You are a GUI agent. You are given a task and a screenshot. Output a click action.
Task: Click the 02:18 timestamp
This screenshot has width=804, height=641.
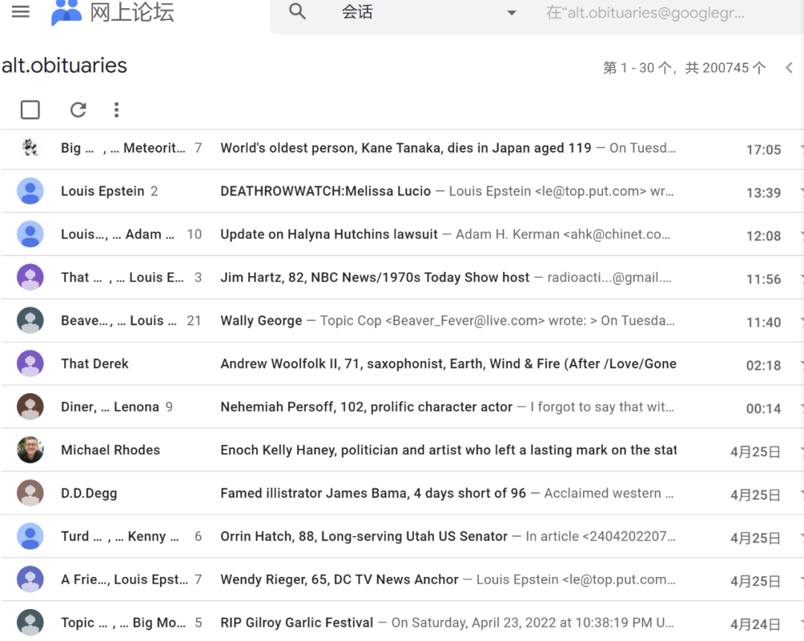764,365
